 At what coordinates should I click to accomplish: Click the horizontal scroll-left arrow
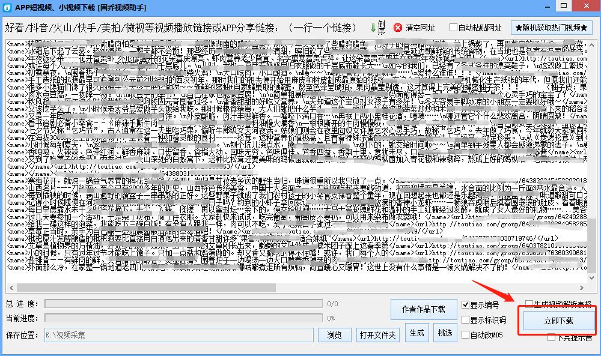[11, 288]
